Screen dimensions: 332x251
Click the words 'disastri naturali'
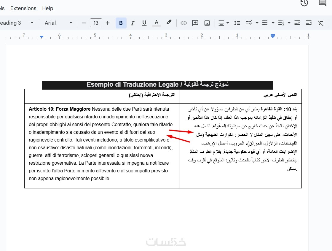[76, 147]
